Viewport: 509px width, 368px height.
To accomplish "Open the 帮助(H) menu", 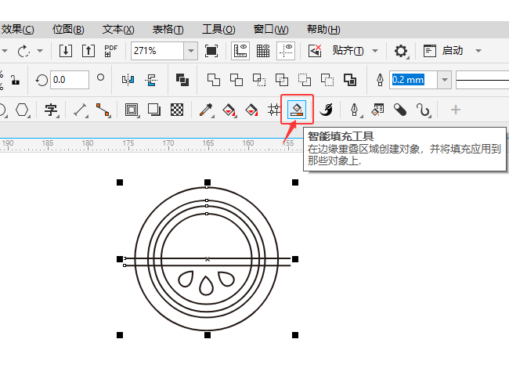I will (323, 30).
